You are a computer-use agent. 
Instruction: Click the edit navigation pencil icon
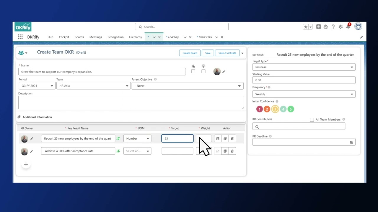click(361, 37)
